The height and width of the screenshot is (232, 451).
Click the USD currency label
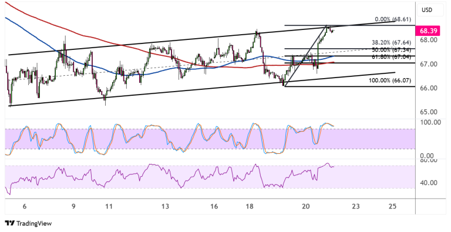point(427,10)
